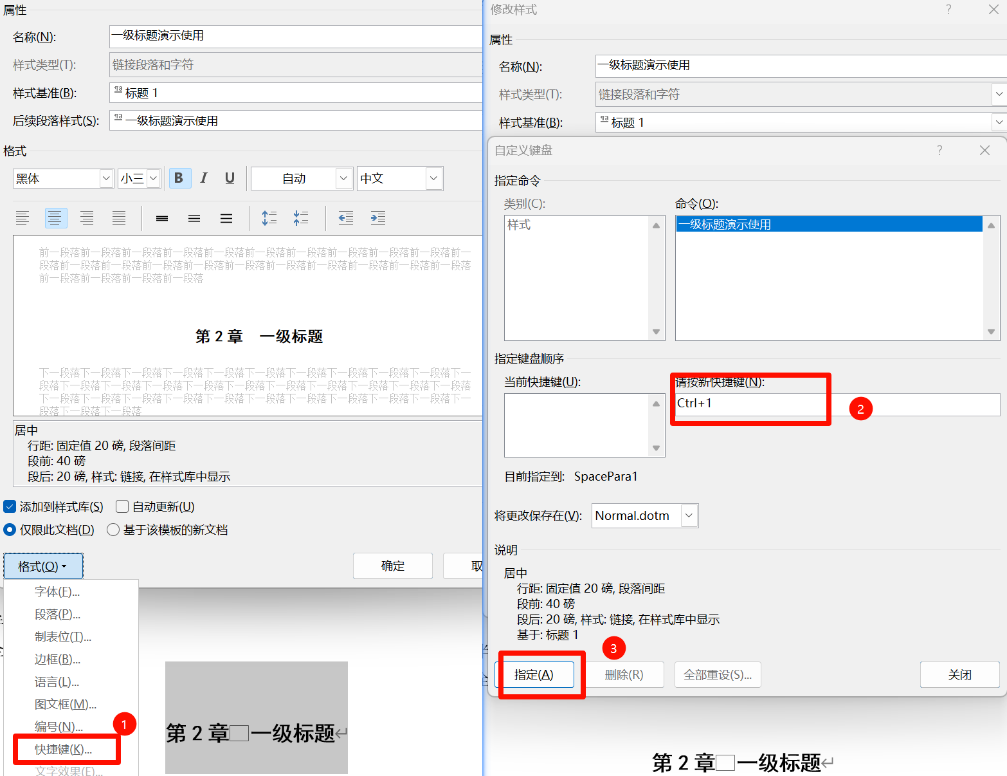1007x776 pixels.
Task: Toggle Bold formatting button
Action: pyautogui.click(x=179, y=178)
